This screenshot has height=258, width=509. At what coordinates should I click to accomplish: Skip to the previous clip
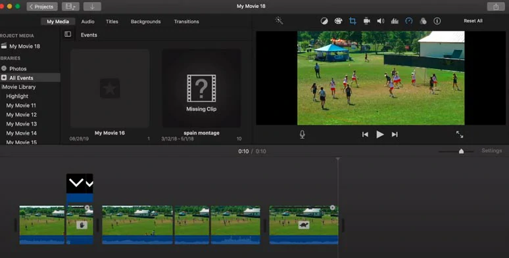(365, 134)
